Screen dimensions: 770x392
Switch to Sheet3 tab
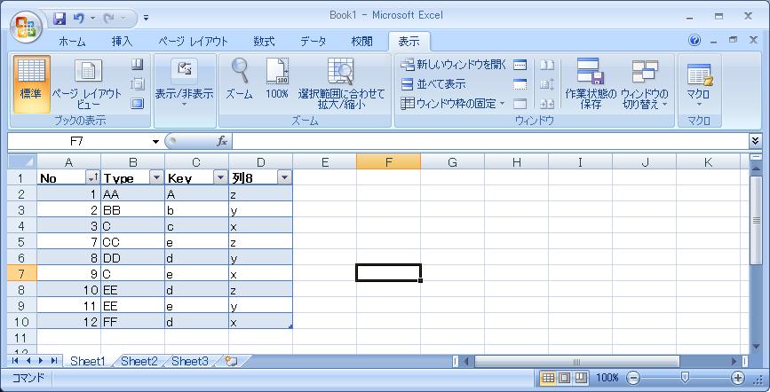pos(189,362)
